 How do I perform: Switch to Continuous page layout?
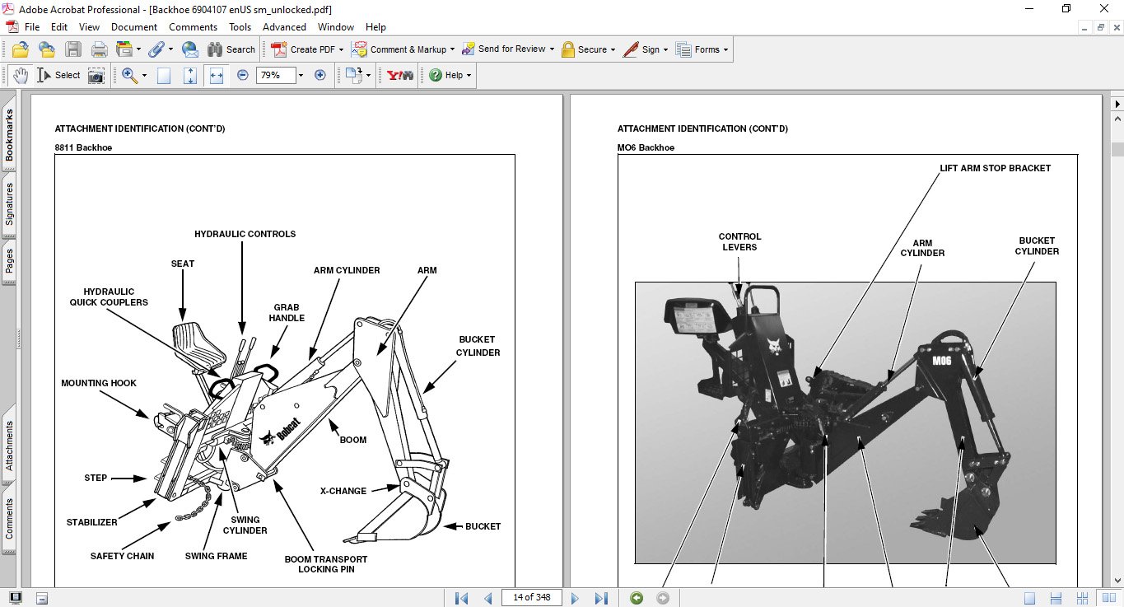[x=1056, y=598]
